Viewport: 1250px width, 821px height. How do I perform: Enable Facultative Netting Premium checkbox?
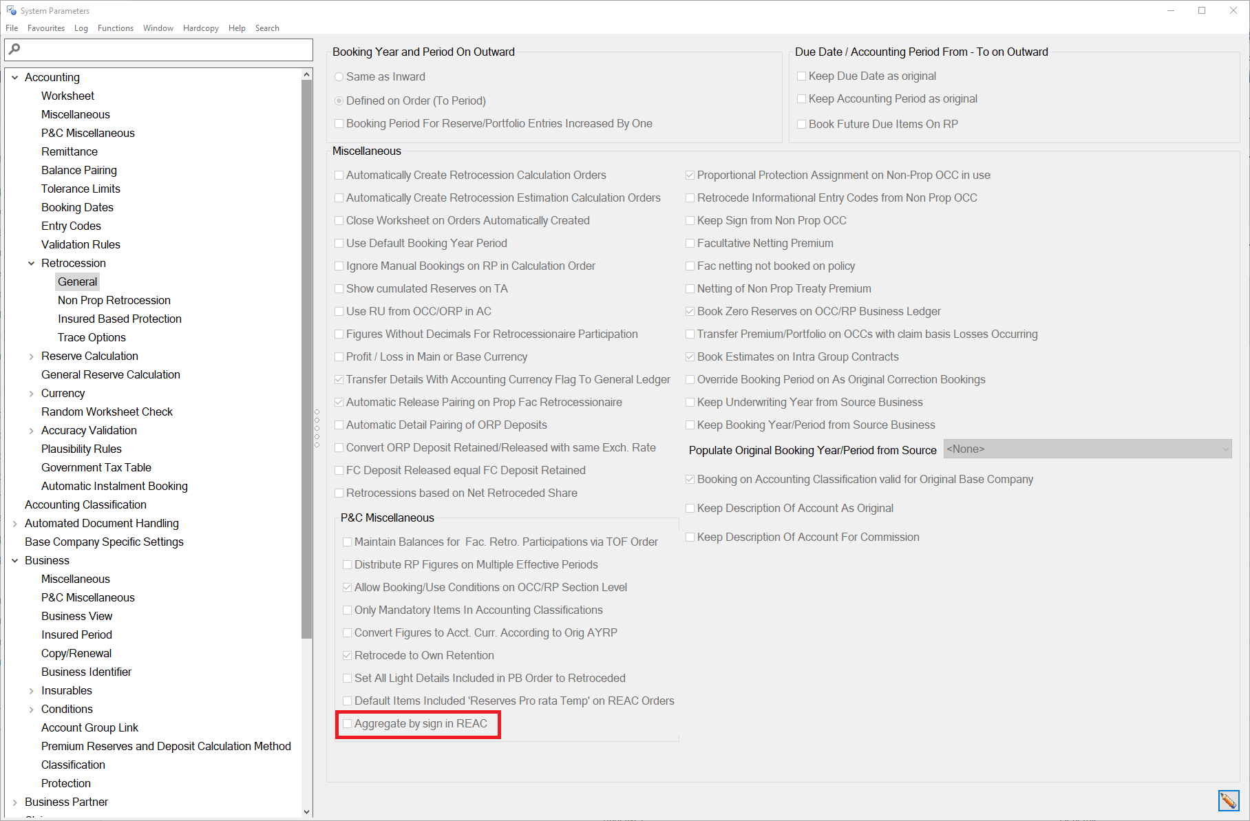click(690, 244)
